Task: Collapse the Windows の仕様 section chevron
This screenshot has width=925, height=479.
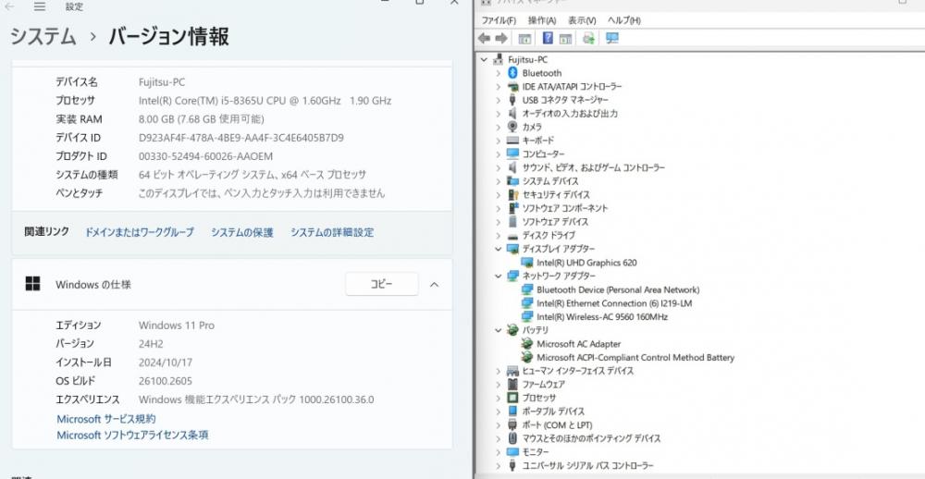Action: [x=434, y=284]
